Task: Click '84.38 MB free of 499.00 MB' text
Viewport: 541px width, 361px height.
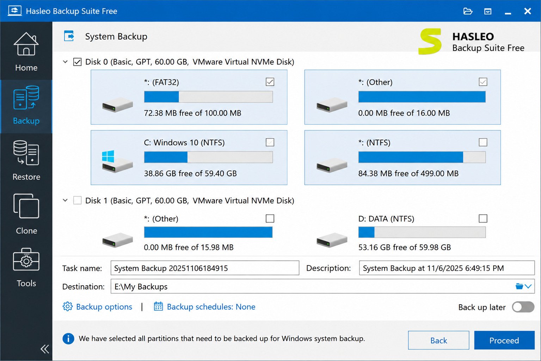Action: 408,173
